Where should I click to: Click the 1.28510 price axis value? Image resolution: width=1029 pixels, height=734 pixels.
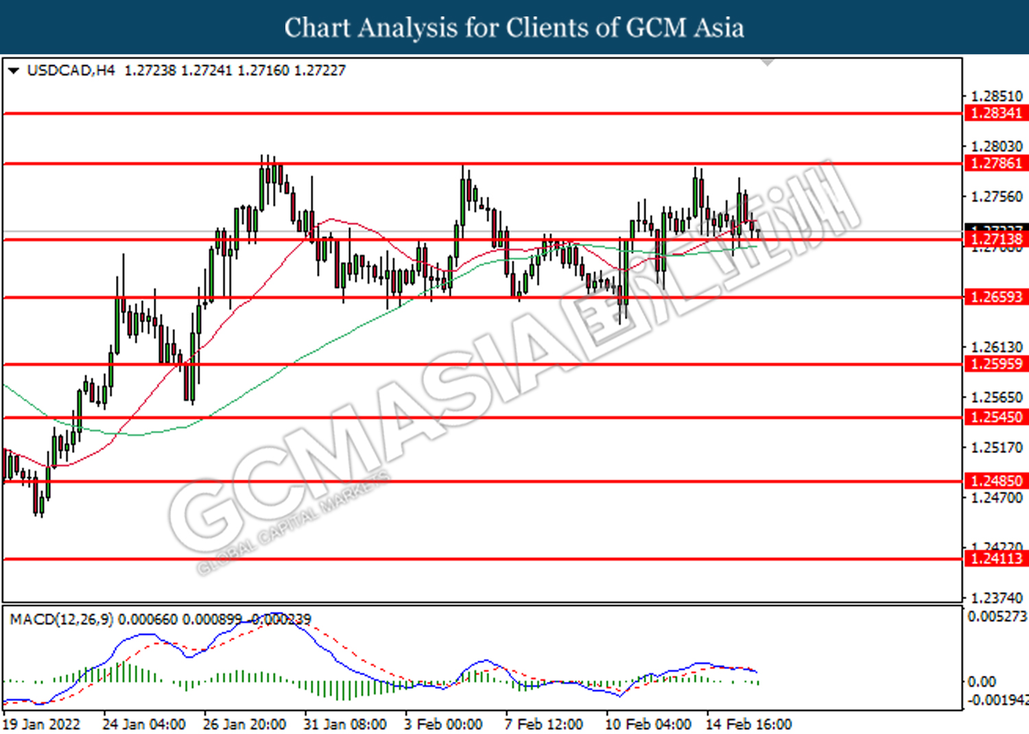coord(997,96)
